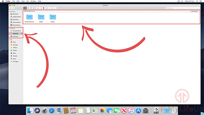Select Downloads in the sidebar
204x115 pixels.
click(16, 25)
